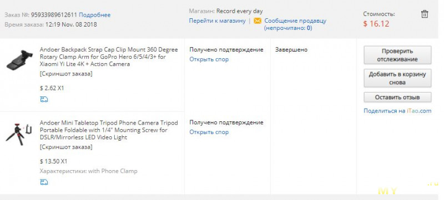
Task: Open Подробнее order details link
Action: pos(94,15)
